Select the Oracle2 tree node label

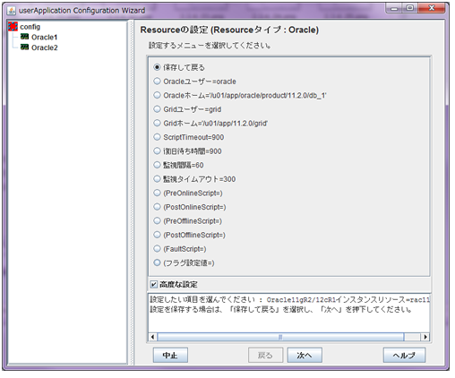45,47
